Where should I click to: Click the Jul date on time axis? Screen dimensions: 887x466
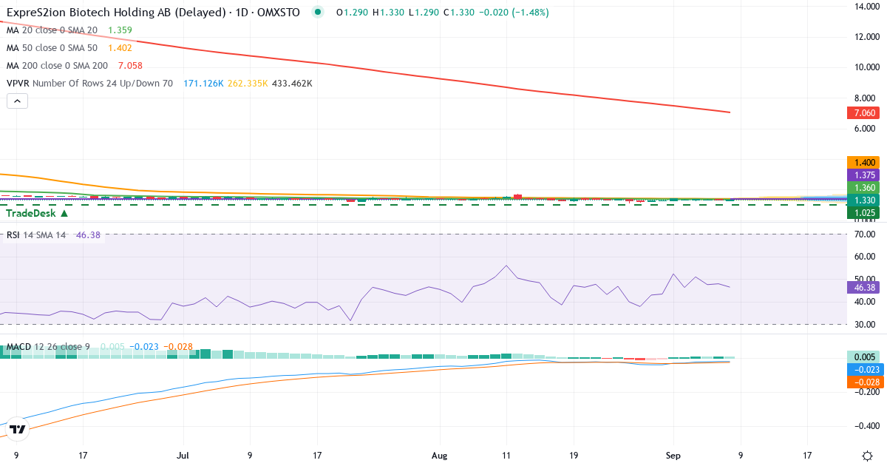(x=183, y=456)
